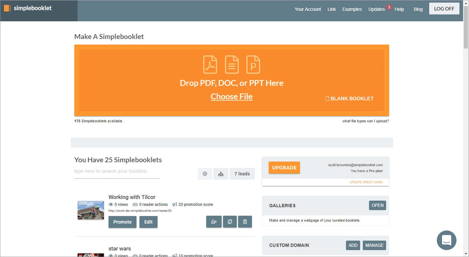Visit the Blog link
This screenshot has height=257, width=469.
[418, 9]
